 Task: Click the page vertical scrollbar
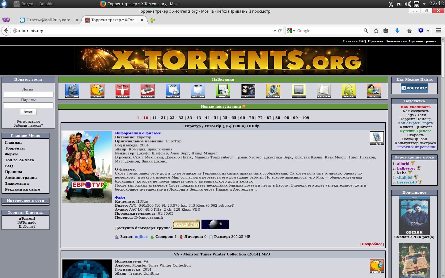pos(443,154)
